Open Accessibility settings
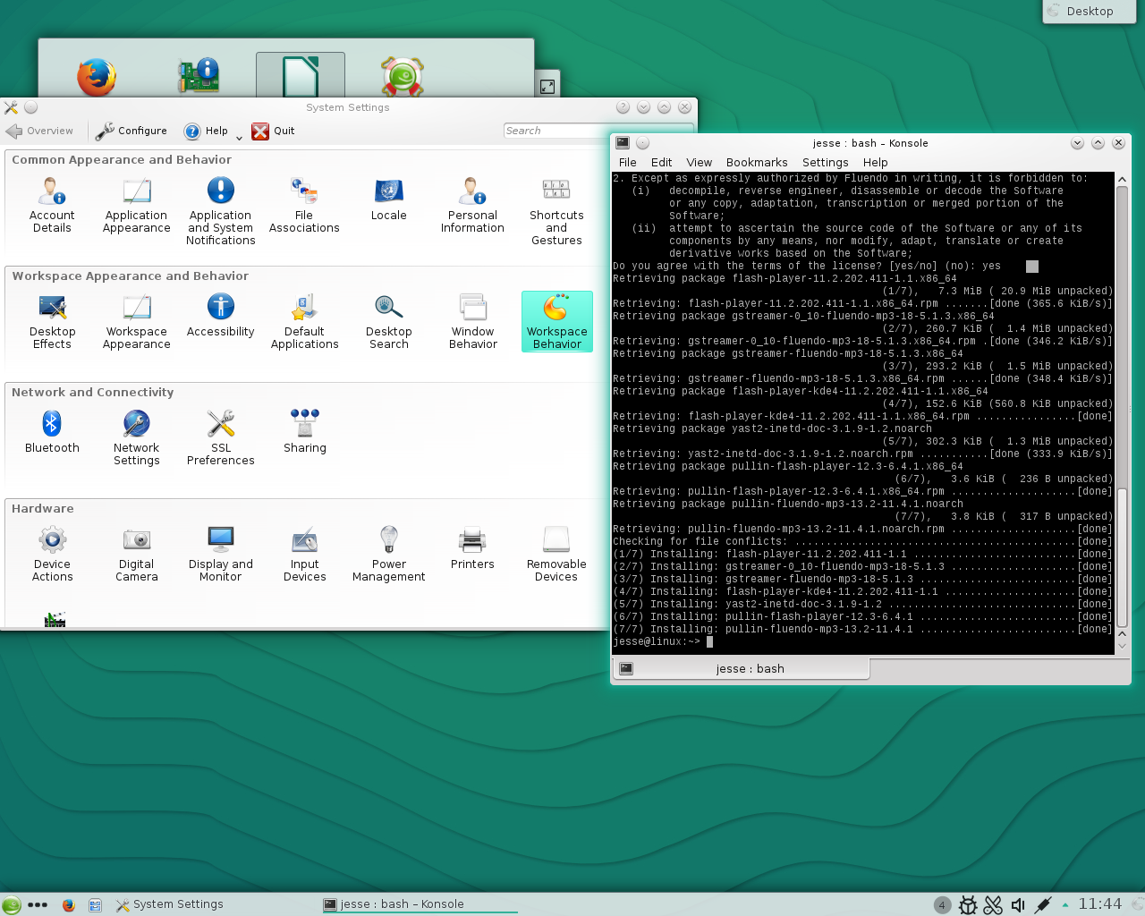Screen dimensions: 1145x916 pyautogui.click(x=221, y=315)
